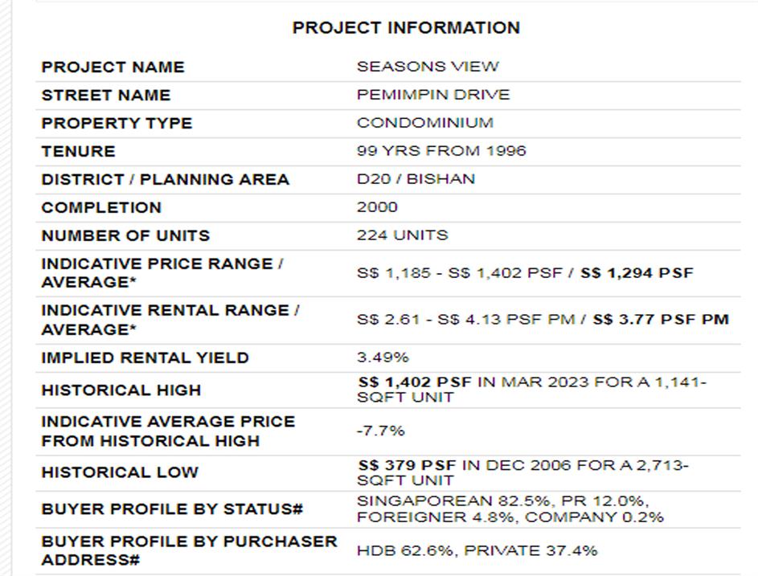Select the 99 YRS FROM 1996 tenure text
This screenshot has height=576, width=758.
(x=441, y=151)
